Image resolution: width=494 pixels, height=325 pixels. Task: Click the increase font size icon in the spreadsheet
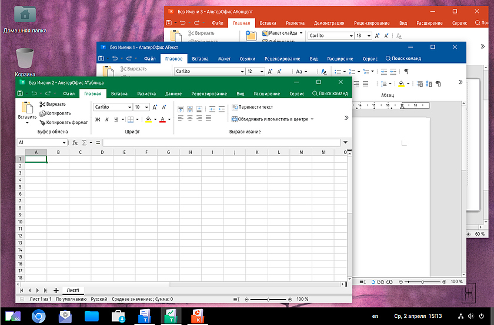pyautogui.click(x=155, y=107)
